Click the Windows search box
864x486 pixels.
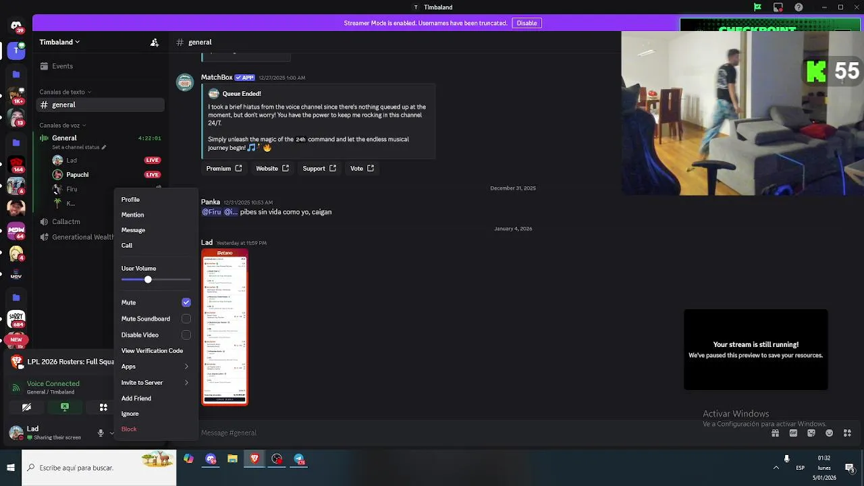pyautogui.click(x=99, y=468)
